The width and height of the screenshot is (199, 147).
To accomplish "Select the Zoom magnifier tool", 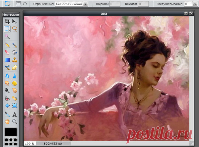I will pos(15,121).
